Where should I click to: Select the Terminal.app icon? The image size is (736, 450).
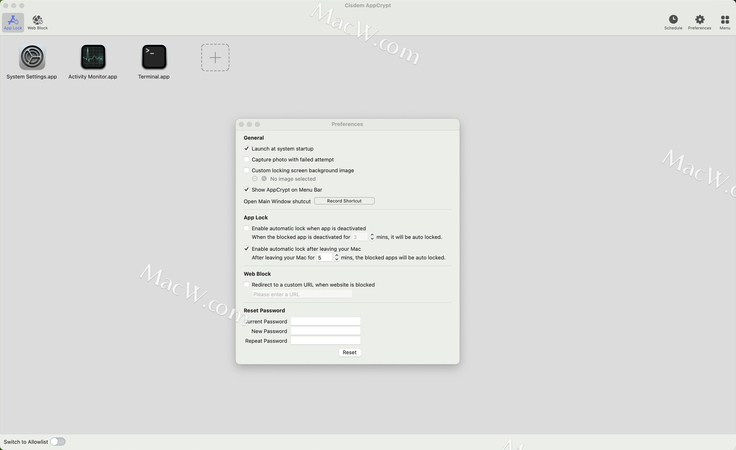[x=154, y=57]
